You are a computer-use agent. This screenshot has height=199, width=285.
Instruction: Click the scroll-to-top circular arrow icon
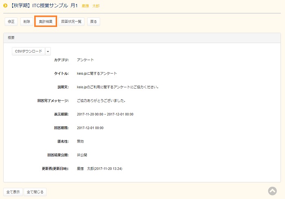272,191
